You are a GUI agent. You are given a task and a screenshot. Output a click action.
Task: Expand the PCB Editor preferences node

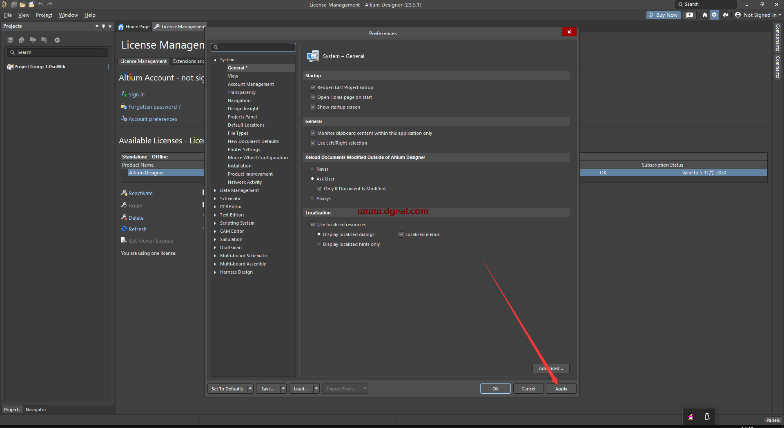[x=215, y=207]
